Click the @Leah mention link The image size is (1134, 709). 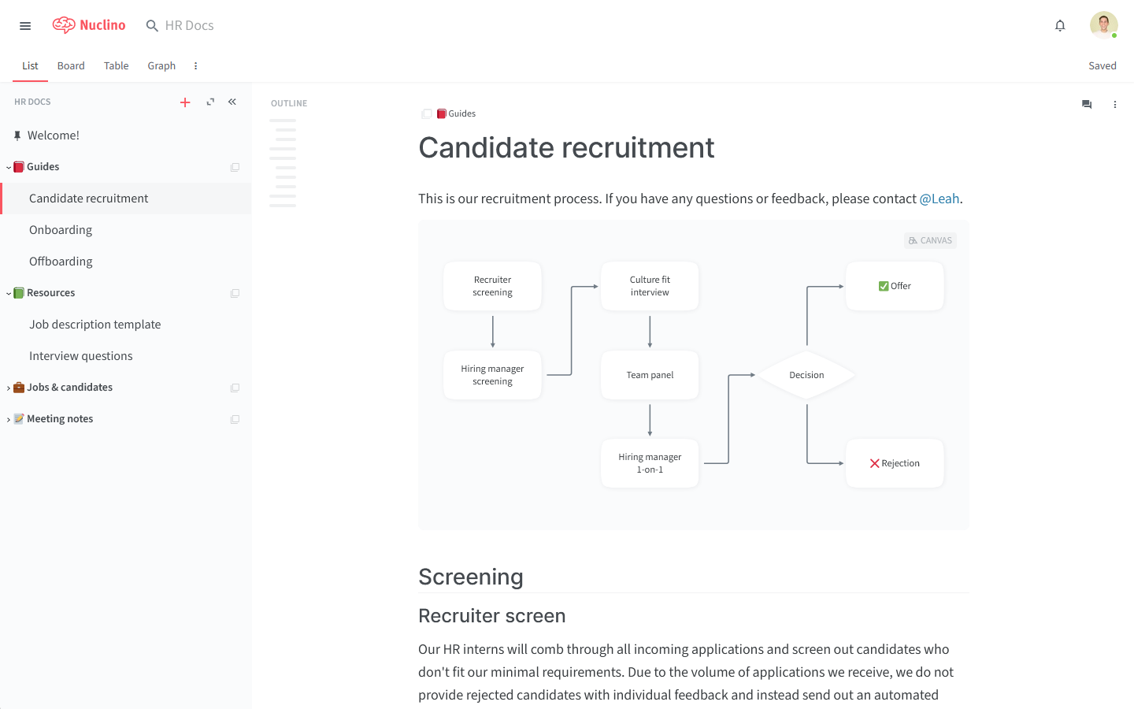click(x=939, y=199)
